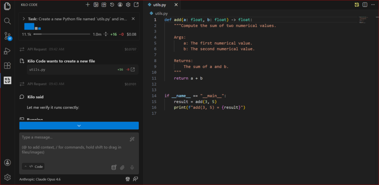Toggle codebase indexing database icon
The width and height of the screenshot is (379, 185).
click(114, 167)
